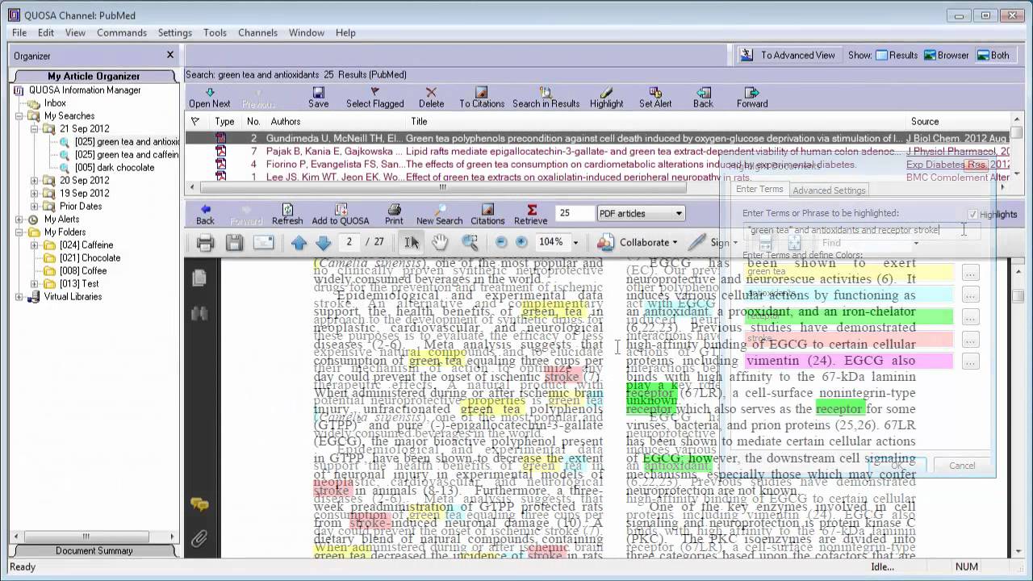Collapse the My Searches tree node
Image resolution: width=1033 pixels, height=581 pixels.
tap(19, 116)
